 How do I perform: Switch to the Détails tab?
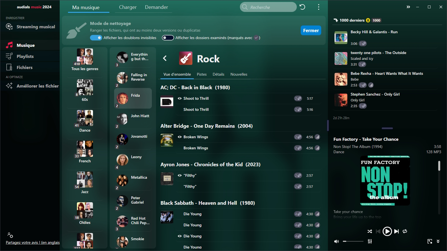(x=219, y=74)
